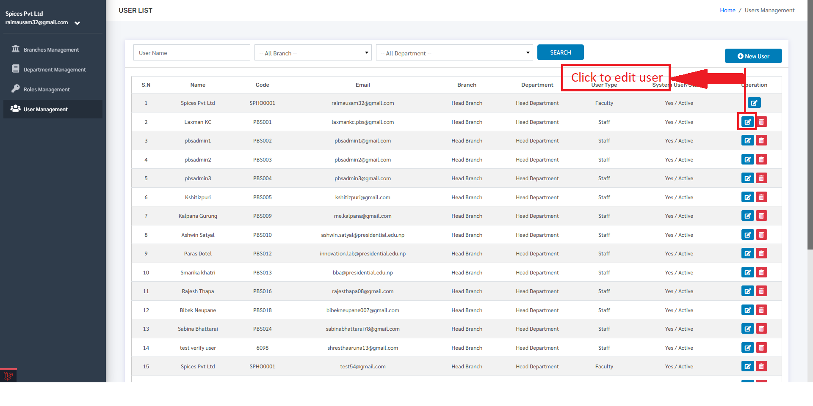Delete user Kalpana Gurung
Screen dimensions: 813x406
click(x=761, y=216)
